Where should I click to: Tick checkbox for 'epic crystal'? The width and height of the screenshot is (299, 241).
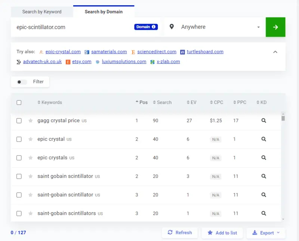tap(19, 139)
